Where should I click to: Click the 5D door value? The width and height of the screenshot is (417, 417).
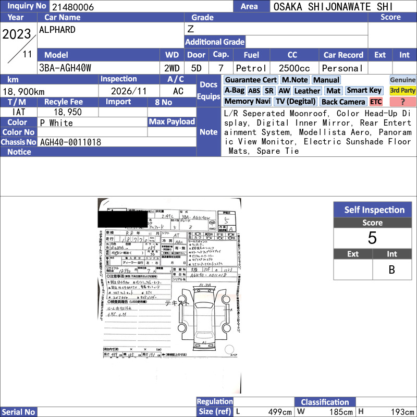click(197, 68)
